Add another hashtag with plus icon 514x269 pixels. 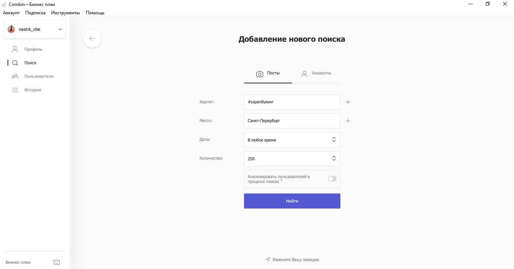pos(348,102)
